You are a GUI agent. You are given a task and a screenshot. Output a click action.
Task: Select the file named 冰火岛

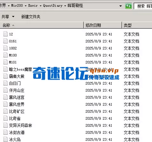click(x=15, y=139)
